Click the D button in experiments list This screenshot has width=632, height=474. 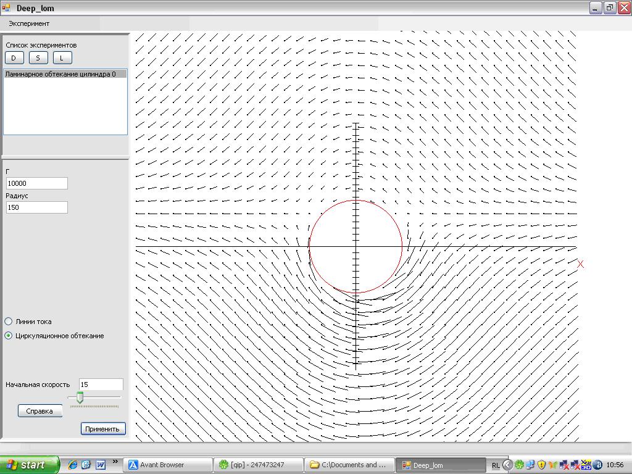click(14, 57)
